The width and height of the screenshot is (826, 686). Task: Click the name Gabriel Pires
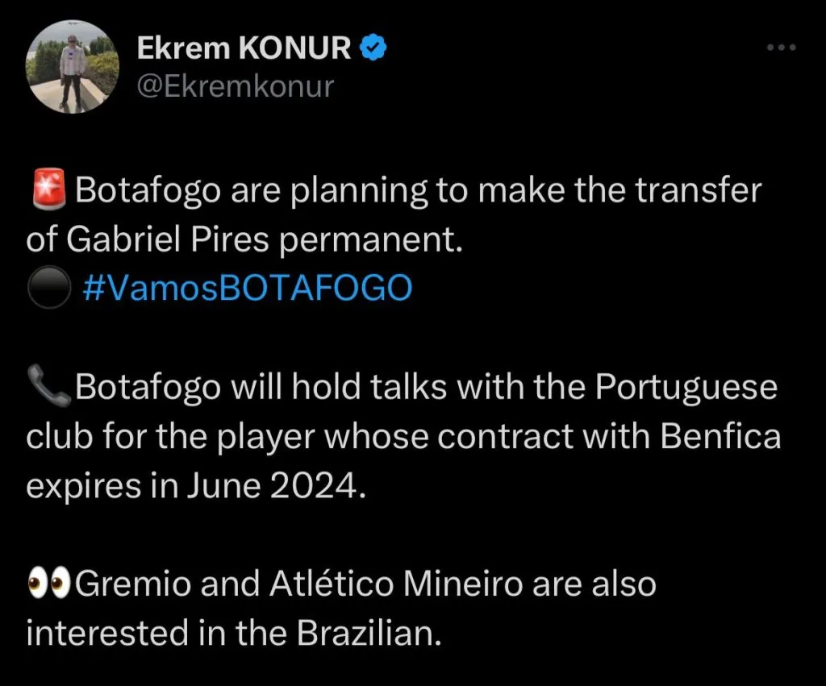[x=169, y=239]
